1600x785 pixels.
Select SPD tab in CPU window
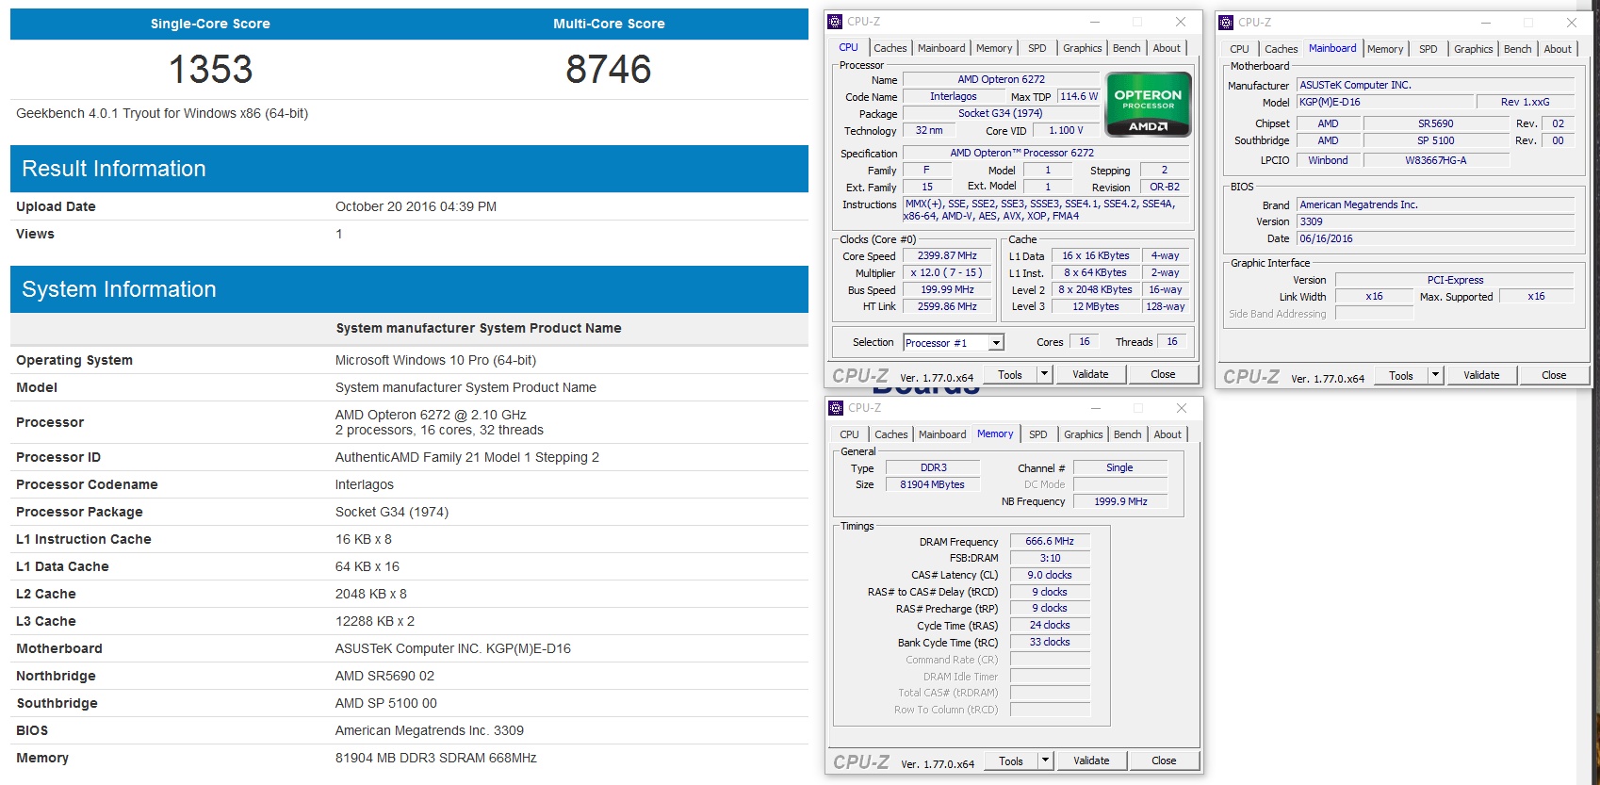(1037, 48)
